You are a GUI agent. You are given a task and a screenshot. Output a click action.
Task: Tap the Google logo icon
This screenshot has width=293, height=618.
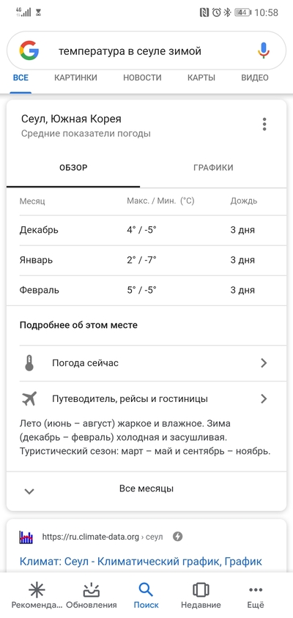pyautogui.click(x=29, y=51)
